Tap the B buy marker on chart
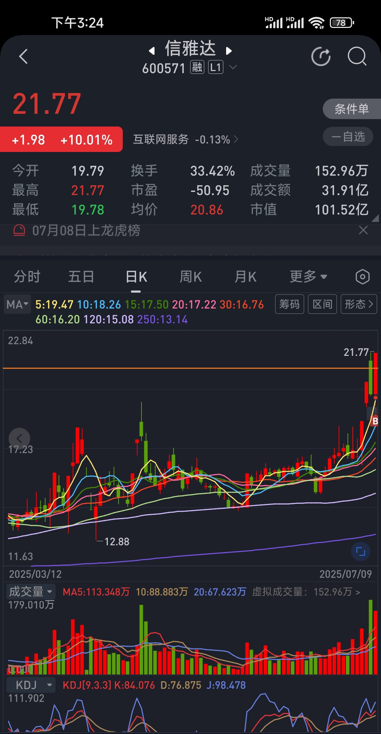This screenshot has height=734, width=381. (x=375, y=421)
